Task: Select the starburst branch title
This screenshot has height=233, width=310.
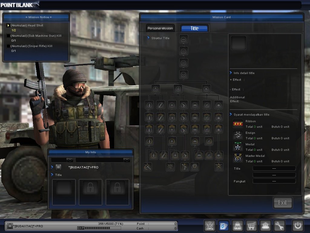Action: (x=206, y=89)
